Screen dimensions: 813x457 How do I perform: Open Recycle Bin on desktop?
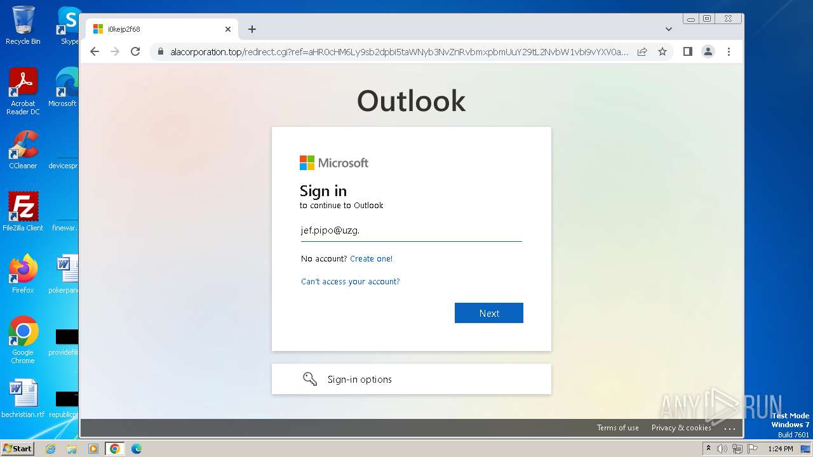click(x=23, y=25)
